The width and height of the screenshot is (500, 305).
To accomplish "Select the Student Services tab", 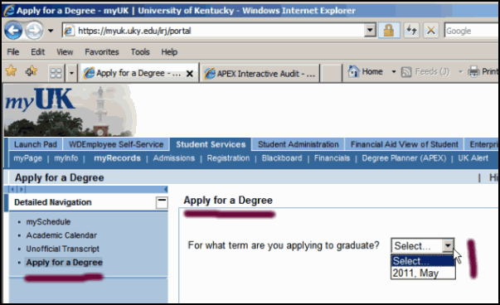I will 211,144.
